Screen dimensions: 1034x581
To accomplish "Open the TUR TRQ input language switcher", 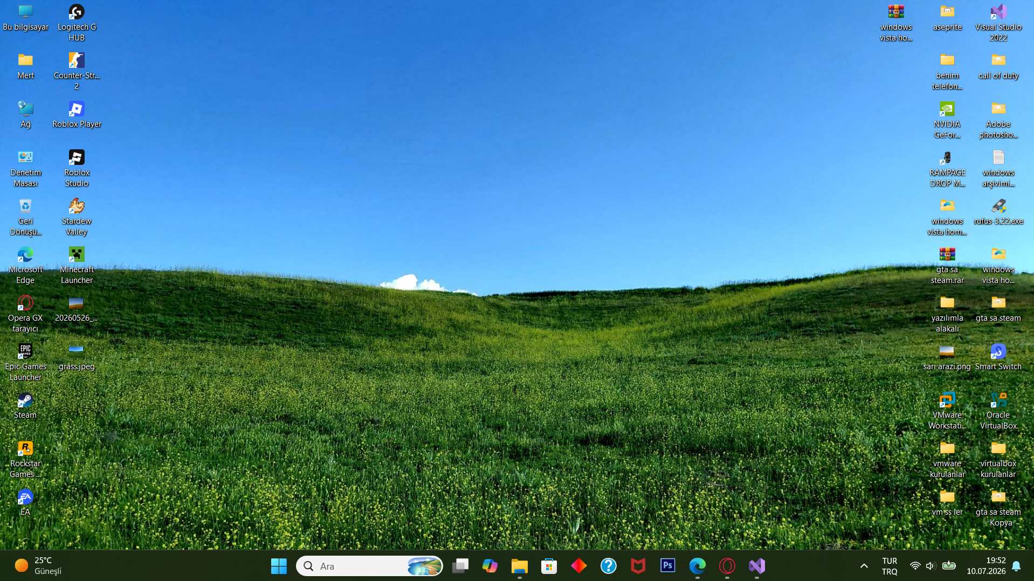I will (890, 566).
